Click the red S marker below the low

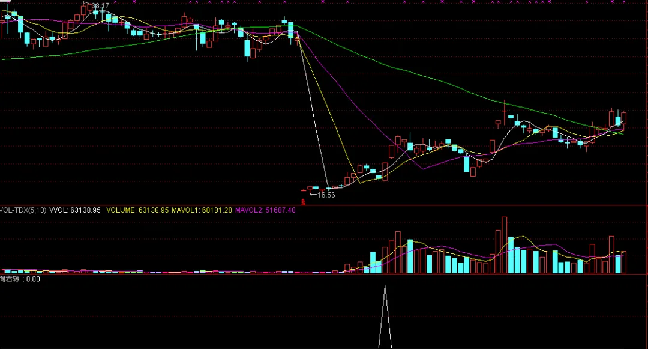303,202
